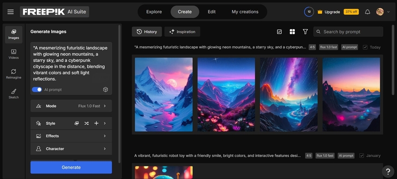Open the sunset foggy cityscape image

click(351, 95)
